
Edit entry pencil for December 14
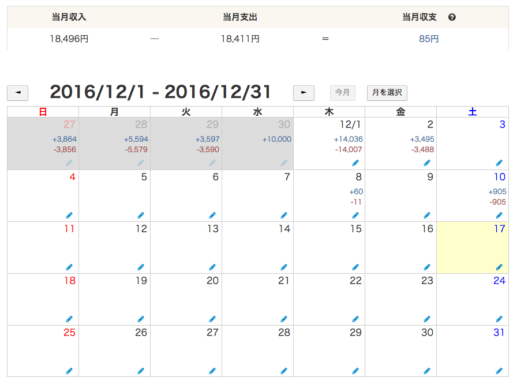coord(284,267)
